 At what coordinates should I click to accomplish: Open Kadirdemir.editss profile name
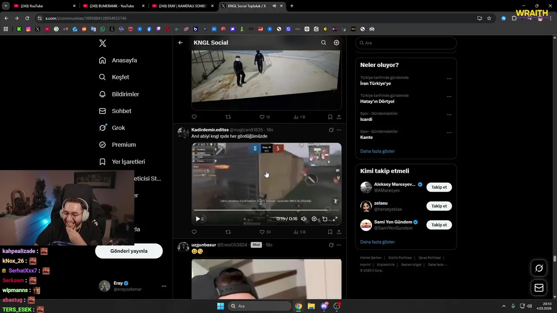(x=210, y=130)
